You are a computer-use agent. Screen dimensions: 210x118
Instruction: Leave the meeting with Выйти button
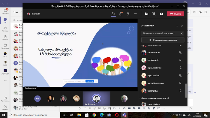[175, 14]
